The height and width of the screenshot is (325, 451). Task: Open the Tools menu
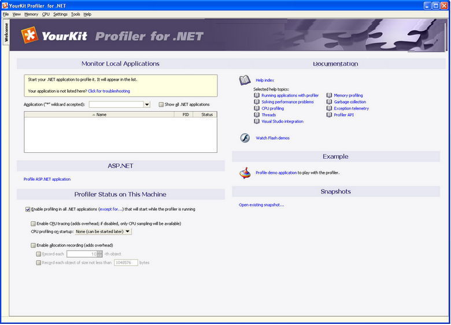click(76, 14)
